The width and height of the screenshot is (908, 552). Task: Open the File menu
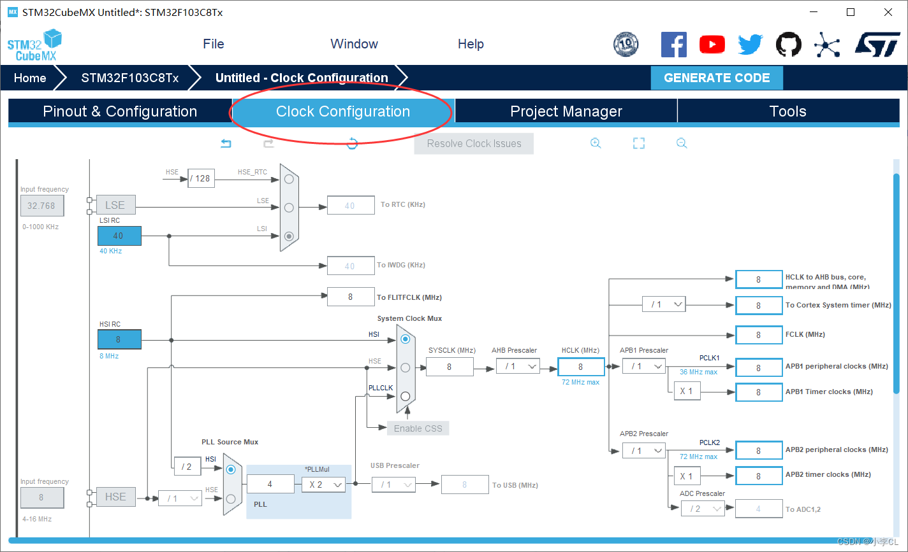214,44
